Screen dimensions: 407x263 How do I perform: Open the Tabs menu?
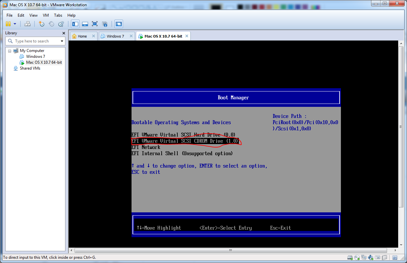(58, 15)
